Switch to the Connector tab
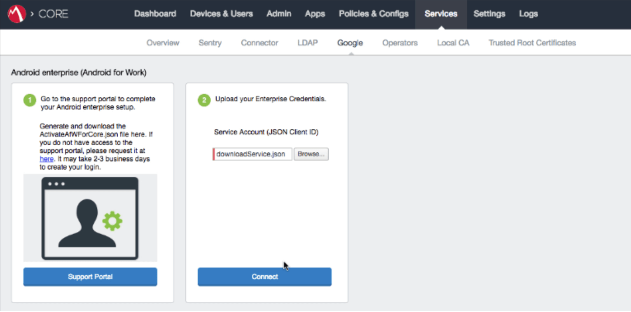This screenshot has width=631, height=312. click(x=259, y=43)
